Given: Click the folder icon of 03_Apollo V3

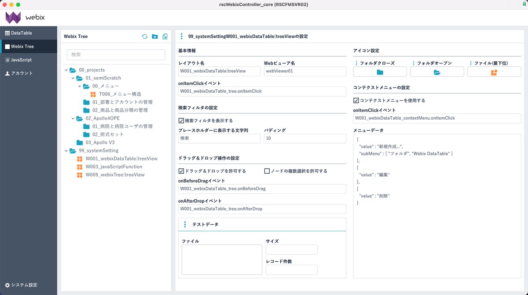Looking at the screenshot, I should (80, 142).
